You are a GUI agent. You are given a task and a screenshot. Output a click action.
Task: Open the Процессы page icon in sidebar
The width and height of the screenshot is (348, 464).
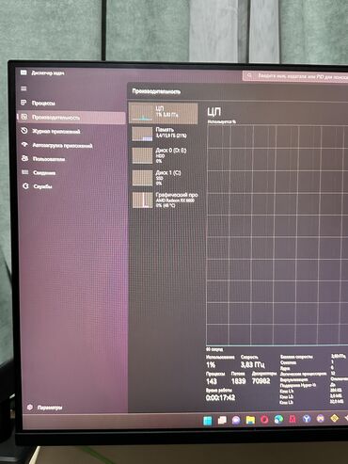click(24, 103)
